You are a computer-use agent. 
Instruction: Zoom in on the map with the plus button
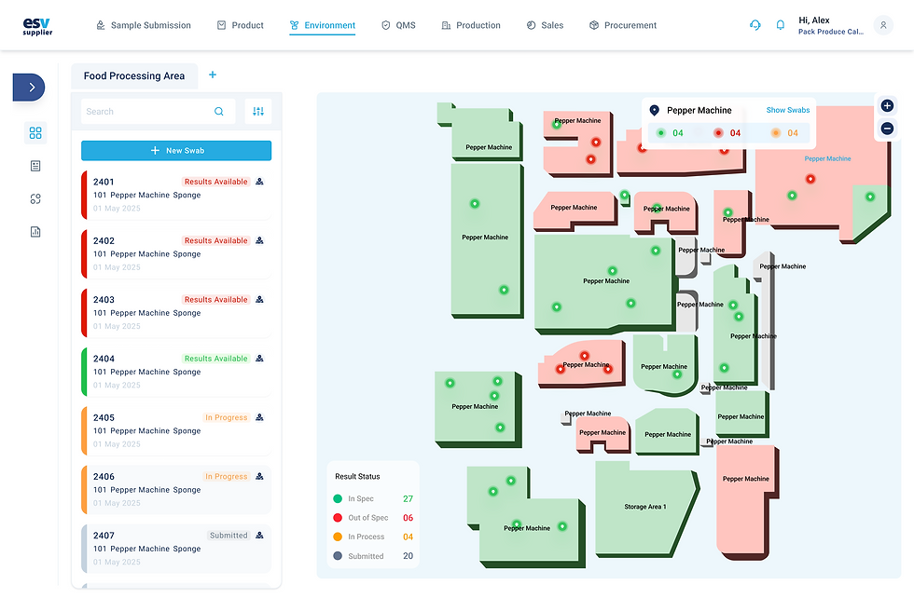887,106
